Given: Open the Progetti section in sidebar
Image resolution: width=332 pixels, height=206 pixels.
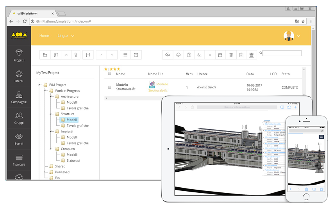Looking at the screenshot, I should [x=19, y=56].
